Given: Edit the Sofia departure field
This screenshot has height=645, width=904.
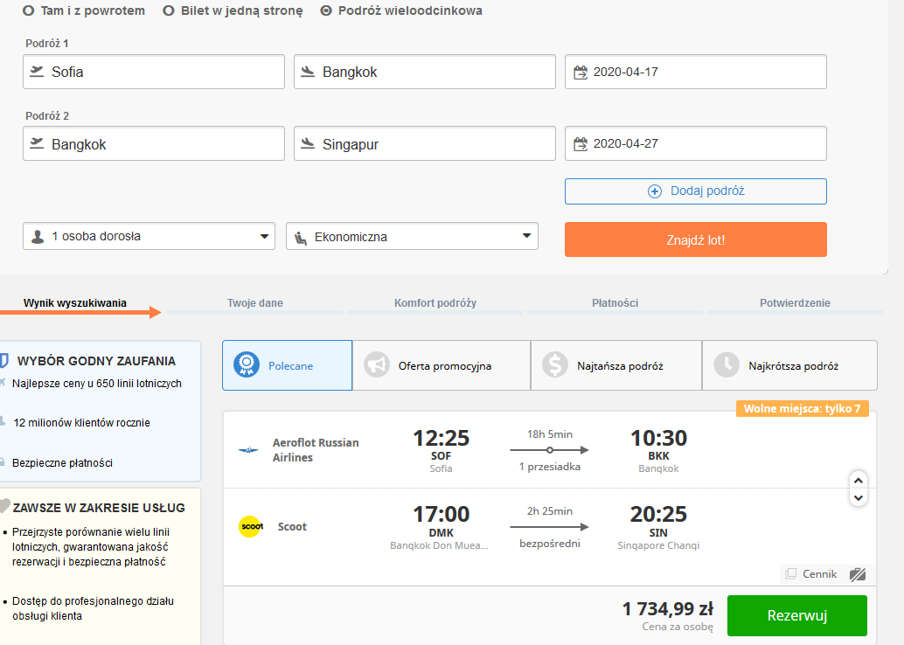Looking at the screenshot, I should click(154, 72).
